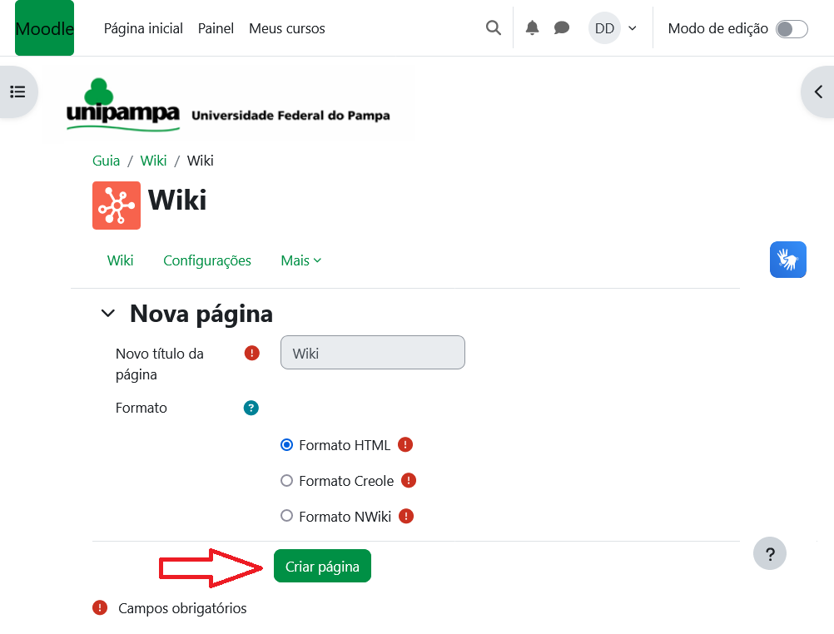Click the sign language accessibility icon
The height and width of the screenshot is (634, 834).
coord(787,260)
